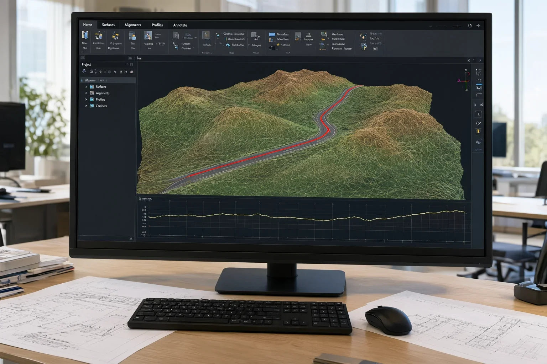The image size is (547, 364).
Task: Click the circular arrow icon beside the plus
Action: coord(470,26)
